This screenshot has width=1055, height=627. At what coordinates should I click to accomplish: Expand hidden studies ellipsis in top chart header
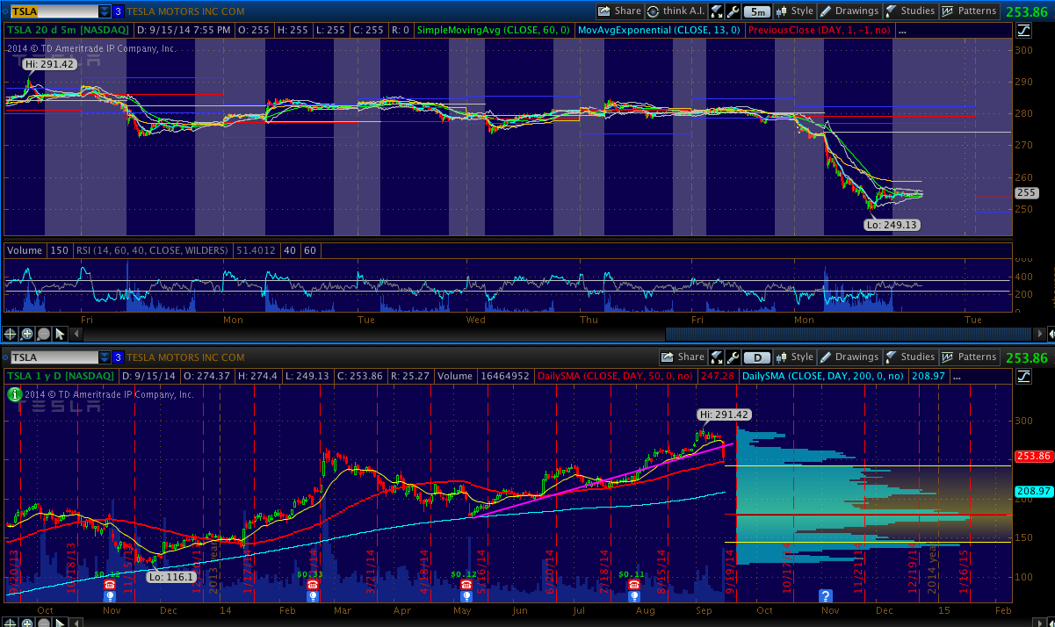[902, 30]
